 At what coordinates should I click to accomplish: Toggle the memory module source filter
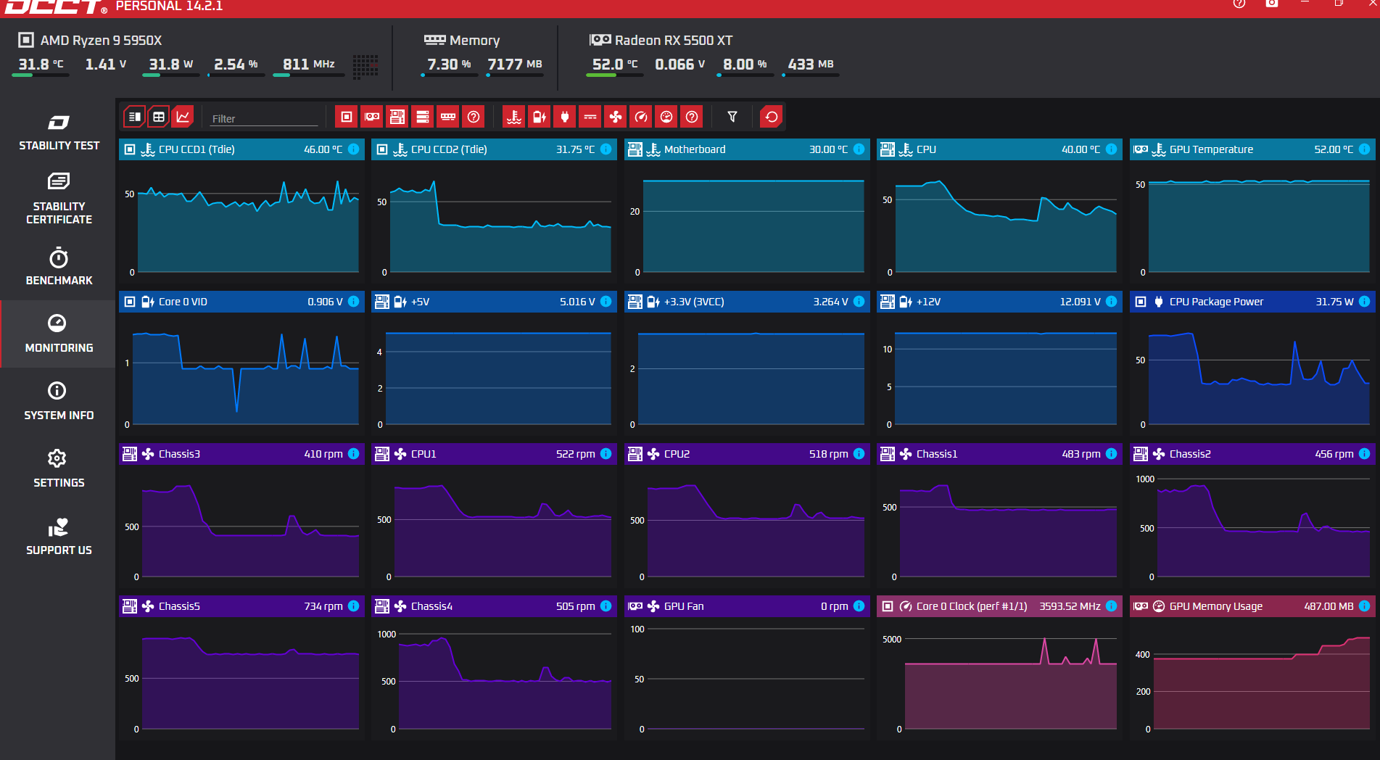click(x=448, y=117)
